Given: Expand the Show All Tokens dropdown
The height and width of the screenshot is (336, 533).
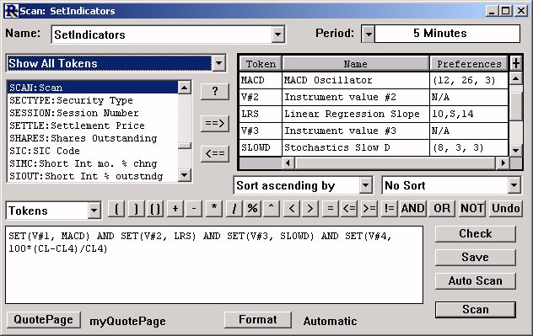Looking at the screenshot, I should click(219, 63).
